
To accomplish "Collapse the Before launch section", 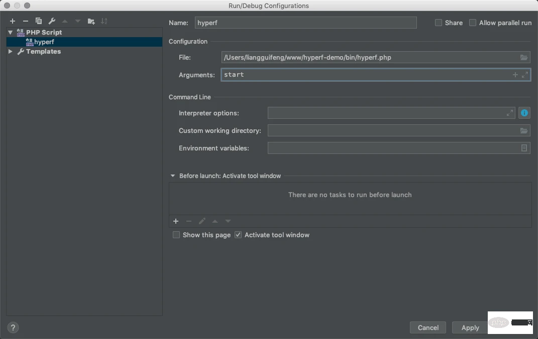I will [x=173, y=176].
